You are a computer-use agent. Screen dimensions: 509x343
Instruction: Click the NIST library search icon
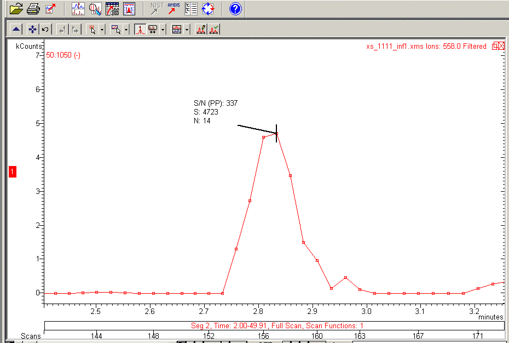click(x=157, y=9)
